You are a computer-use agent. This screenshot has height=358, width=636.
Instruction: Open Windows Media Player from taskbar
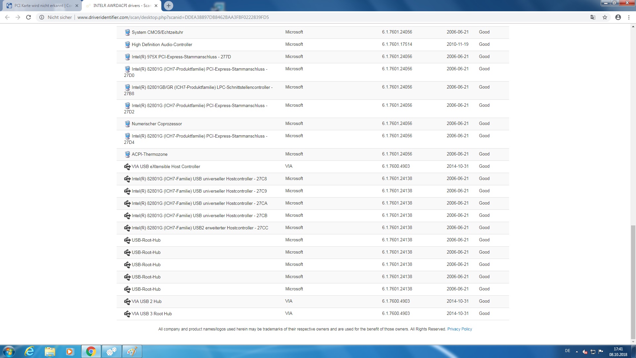click(70, 351)
